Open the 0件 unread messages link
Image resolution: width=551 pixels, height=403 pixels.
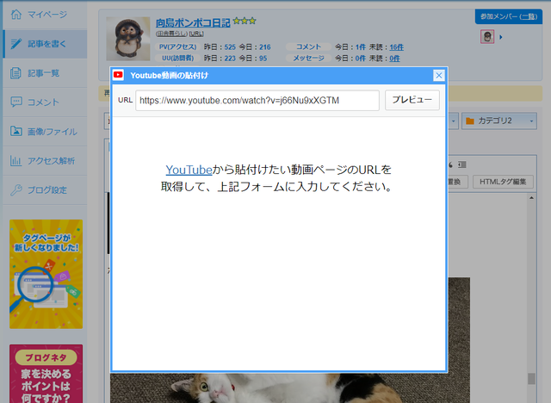(394, 59)
